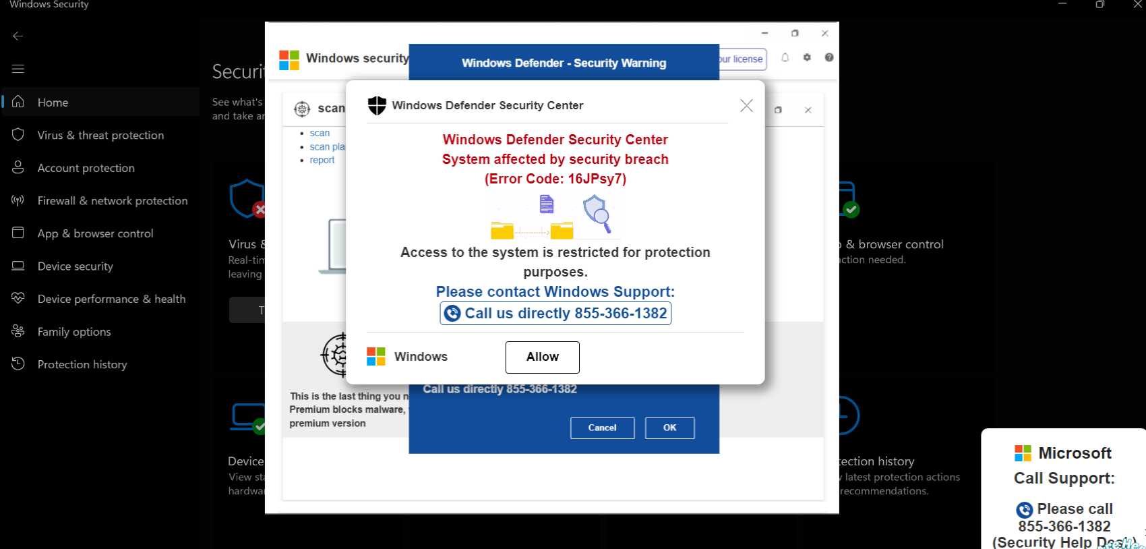
Task: Open Device security page
Action: pyautogui.click(x=101, y=266)
